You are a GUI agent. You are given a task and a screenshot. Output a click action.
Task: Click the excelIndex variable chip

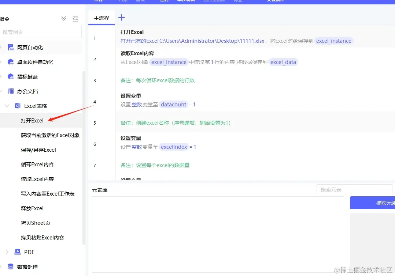point(174,147)
